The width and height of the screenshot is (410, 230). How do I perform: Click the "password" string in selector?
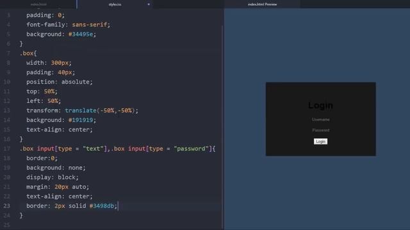[x=191, y=149]
